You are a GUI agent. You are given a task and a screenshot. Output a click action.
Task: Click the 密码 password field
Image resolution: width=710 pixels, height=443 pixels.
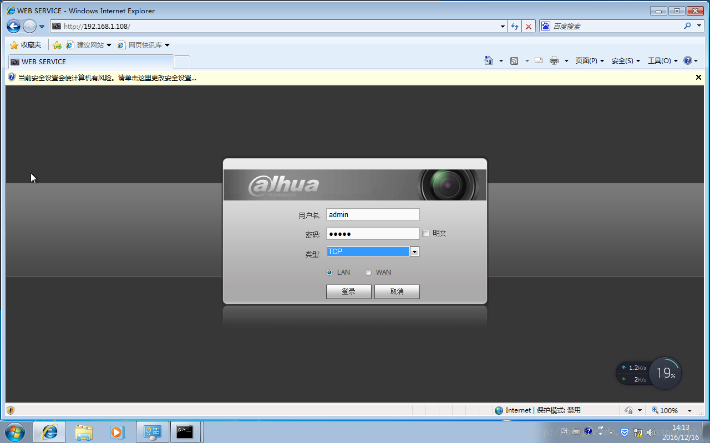[373, 234]
